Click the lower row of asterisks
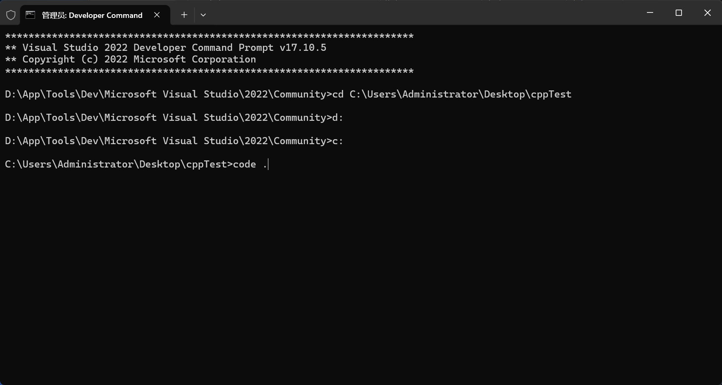This screenshot has width=722, height=385. (x=209, y=71)
